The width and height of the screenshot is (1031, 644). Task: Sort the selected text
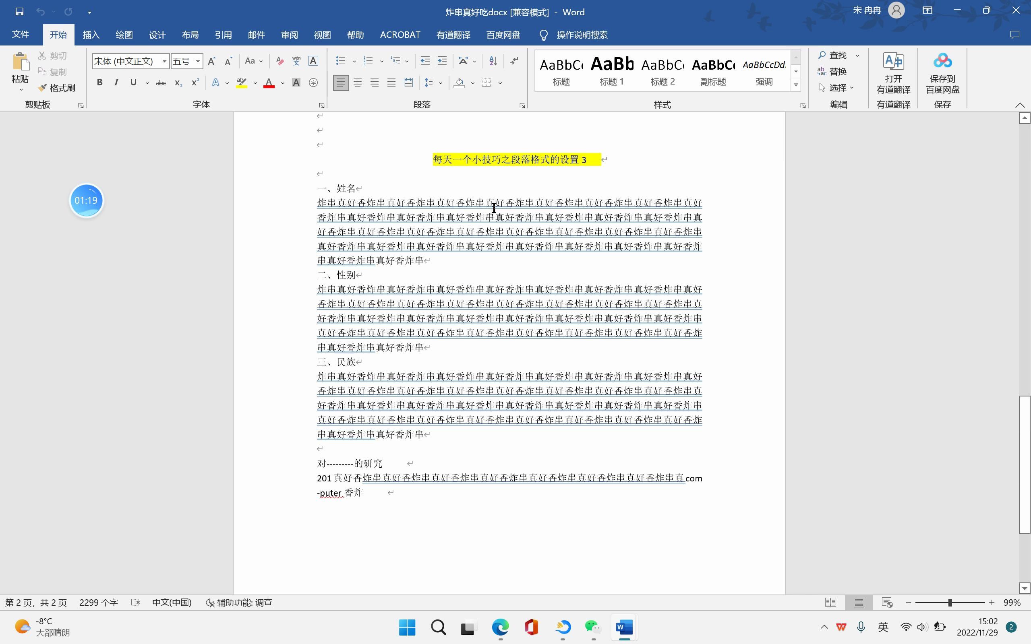click(493, 61)
